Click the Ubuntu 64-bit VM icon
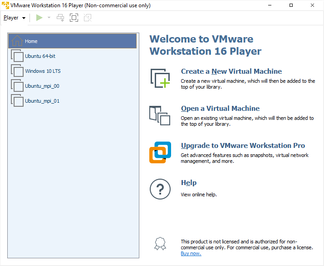 17,56
